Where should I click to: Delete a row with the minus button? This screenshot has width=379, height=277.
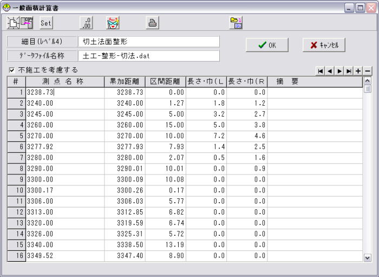point(368,71)
